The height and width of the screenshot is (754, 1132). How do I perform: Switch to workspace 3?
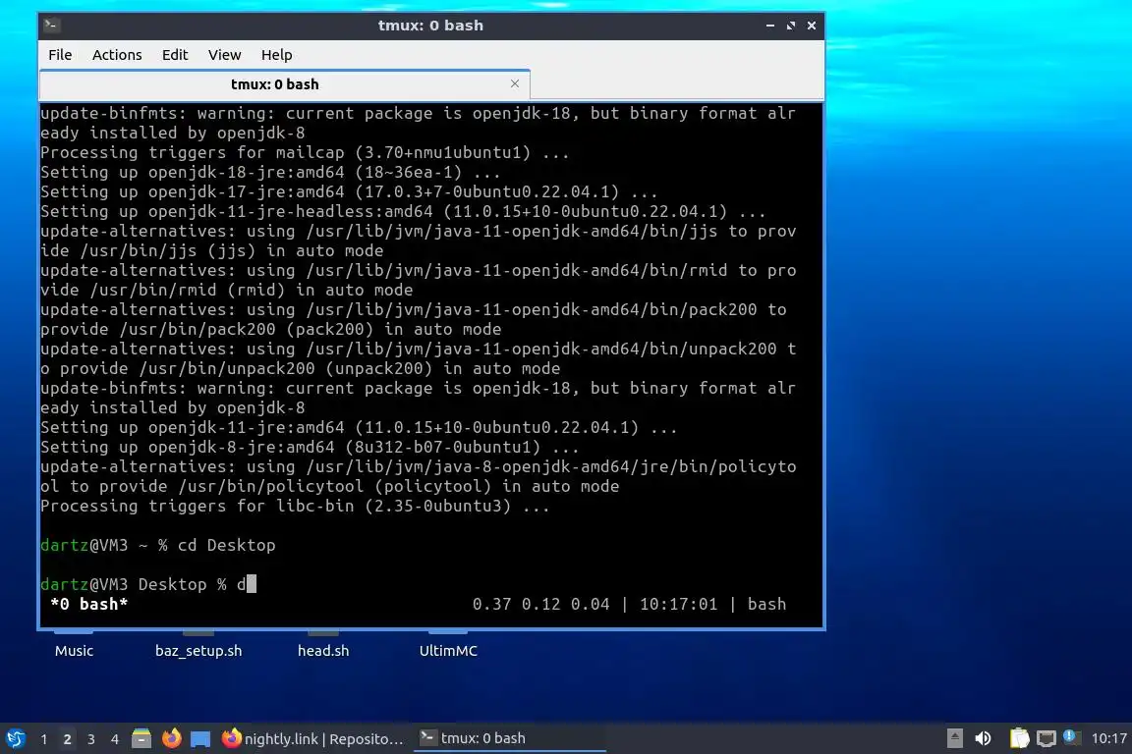tap(91, 739)
